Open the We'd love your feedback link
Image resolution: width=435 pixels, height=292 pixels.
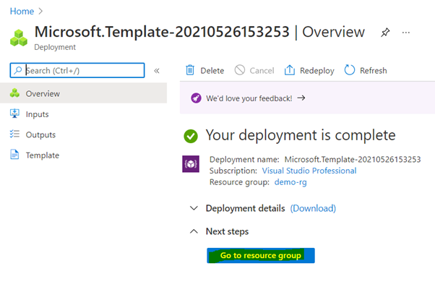[249, 98]
